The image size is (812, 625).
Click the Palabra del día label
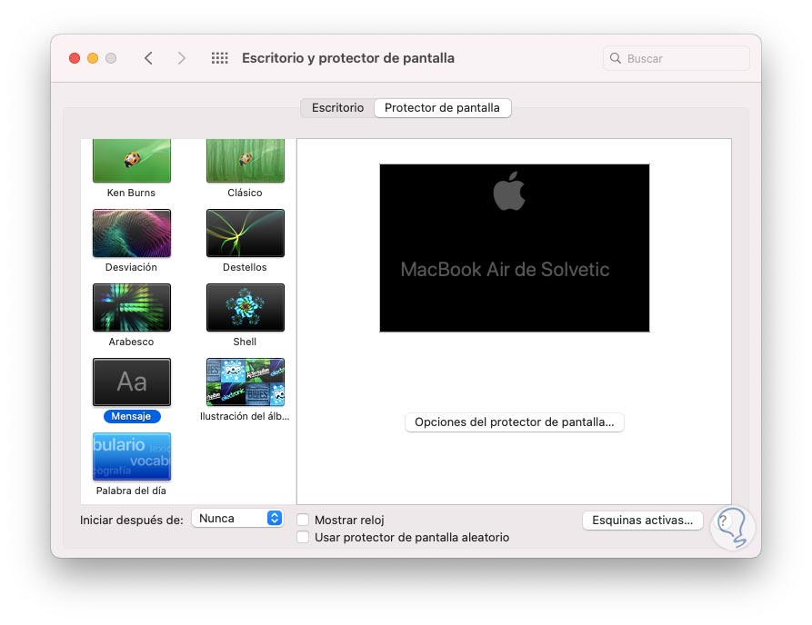coord(131,491)
